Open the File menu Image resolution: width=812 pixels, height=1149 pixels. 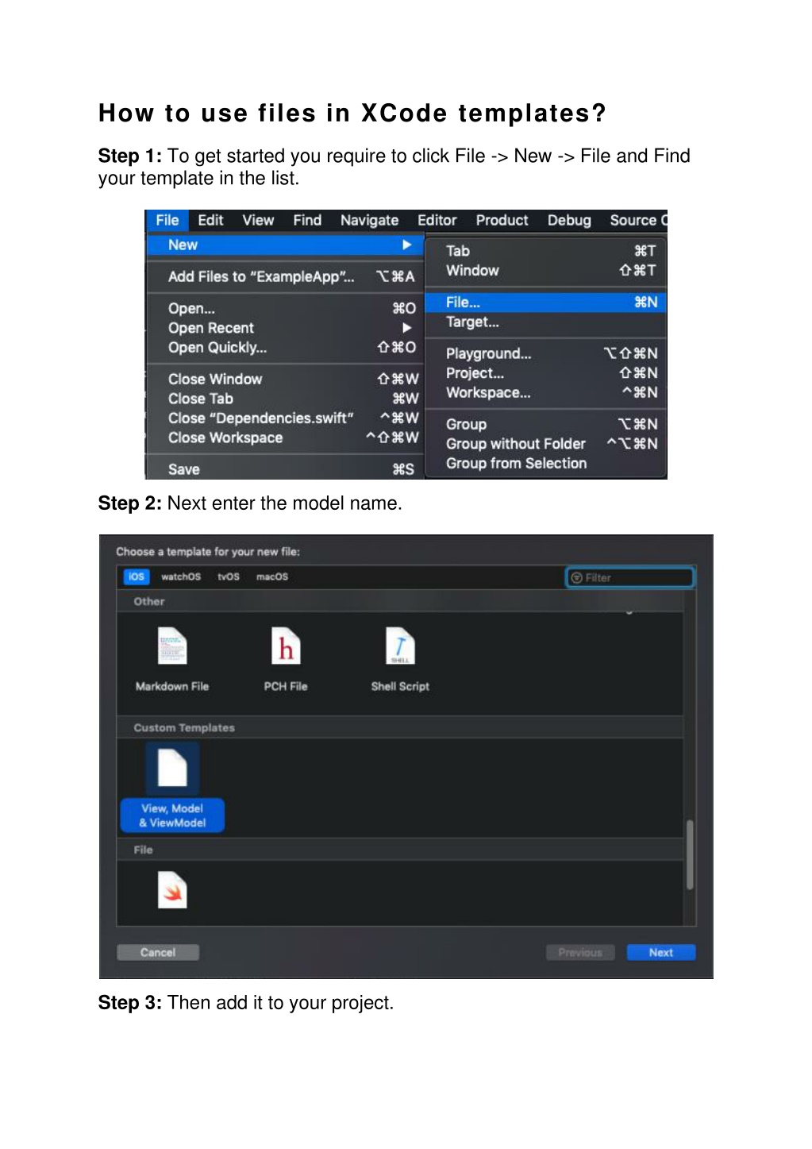tap(167, 221)
